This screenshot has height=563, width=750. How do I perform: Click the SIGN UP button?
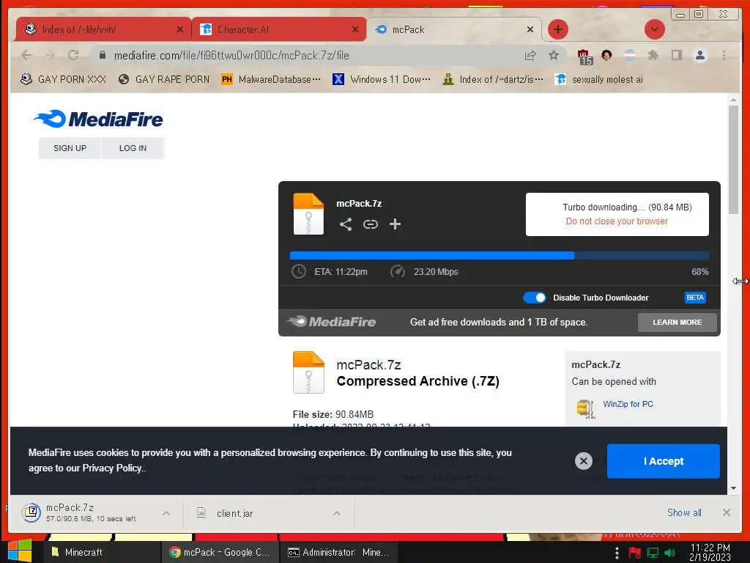coord(70,148)
